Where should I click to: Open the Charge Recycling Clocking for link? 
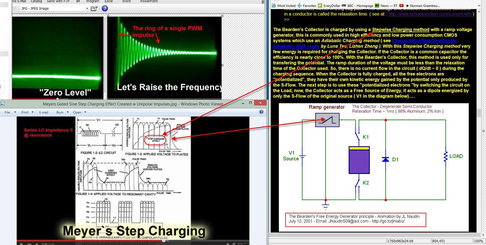[424, 41]
